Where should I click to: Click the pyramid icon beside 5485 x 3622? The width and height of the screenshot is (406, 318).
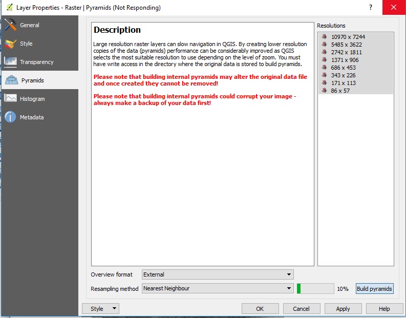point(324,44)
